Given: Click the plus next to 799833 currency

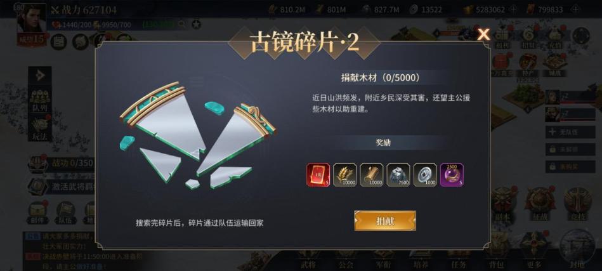Looking at the screenshot, I should click(575, 10).
